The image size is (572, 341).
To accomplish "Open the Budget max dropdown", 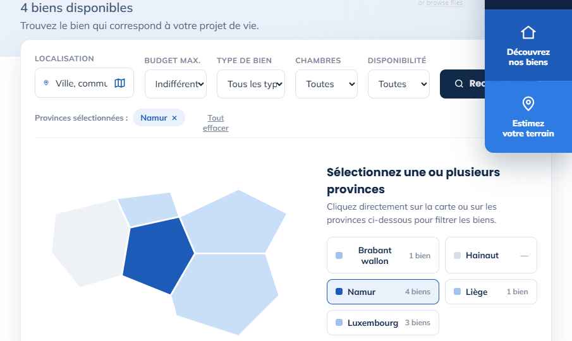I will pyautogui.click(x=176, y=84).
